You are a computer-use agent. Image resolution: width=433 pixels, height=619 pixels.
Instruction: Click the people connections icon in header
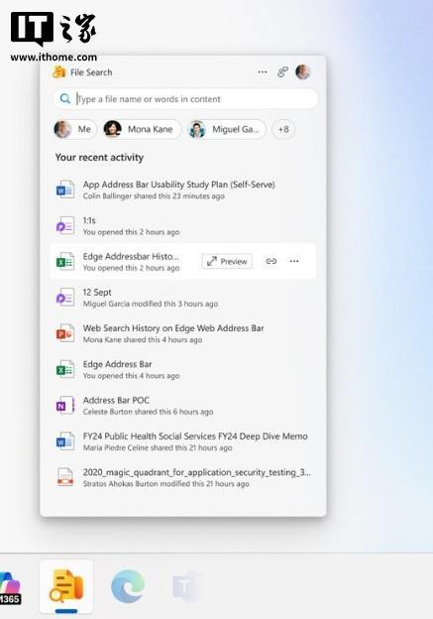coord(282,71)
